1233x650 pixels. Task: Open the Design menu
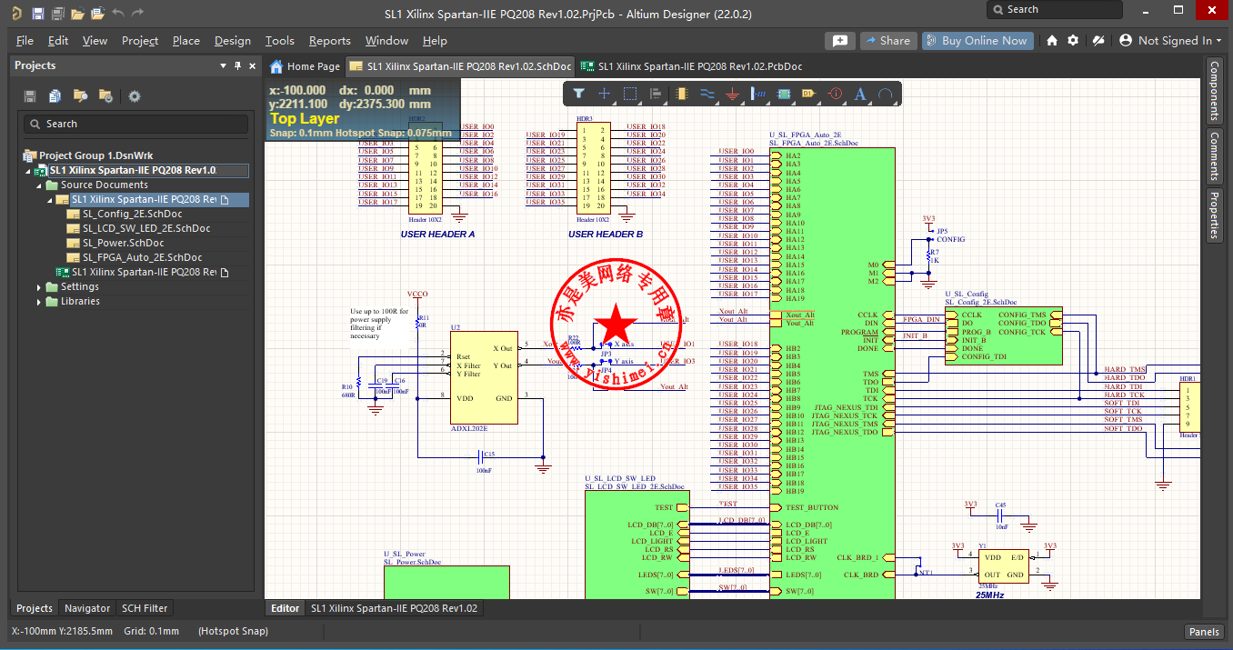233,41
